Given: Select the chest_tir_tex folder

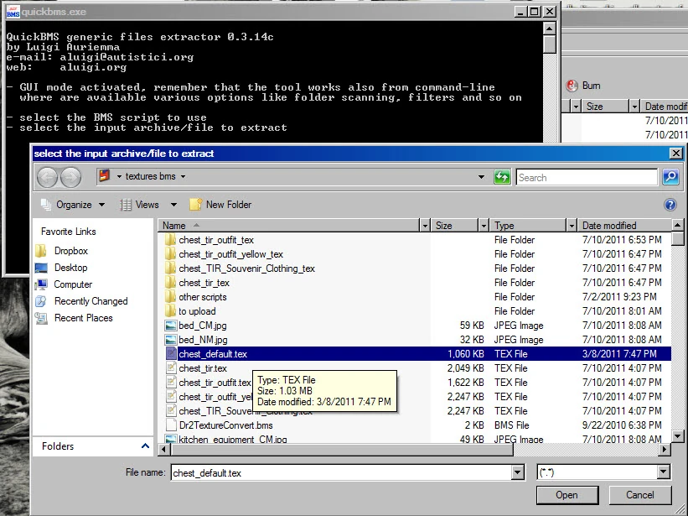Looking at the screenshot, I should pos(204,283).
